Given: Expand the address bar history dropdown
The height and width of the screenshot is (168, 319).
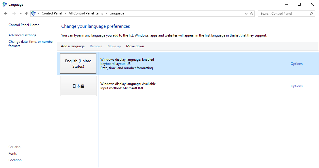Looking at the screenshot, I should pyautogui.click(x=246, y=14).
